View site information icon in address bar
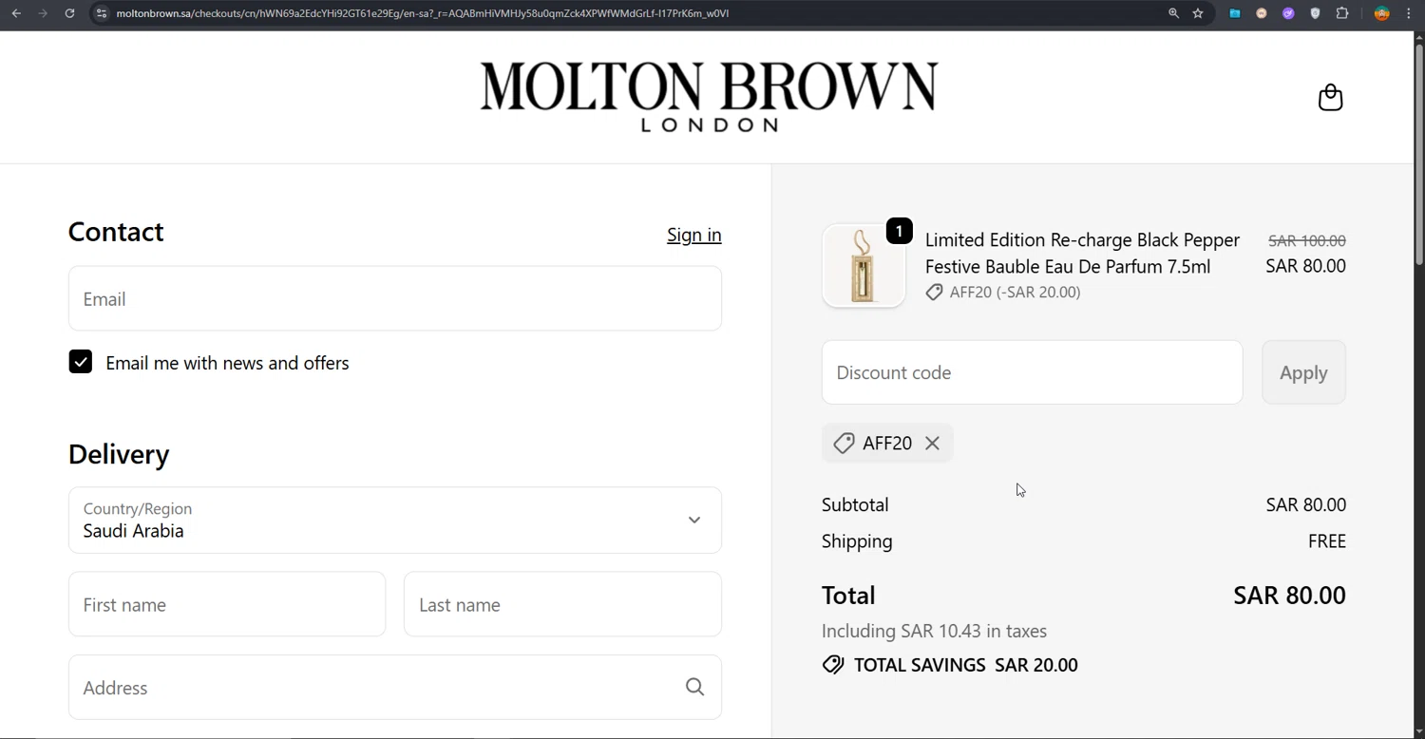This screenshot has width=1425, height=739. pyautogui.click(x=102, y=13)
